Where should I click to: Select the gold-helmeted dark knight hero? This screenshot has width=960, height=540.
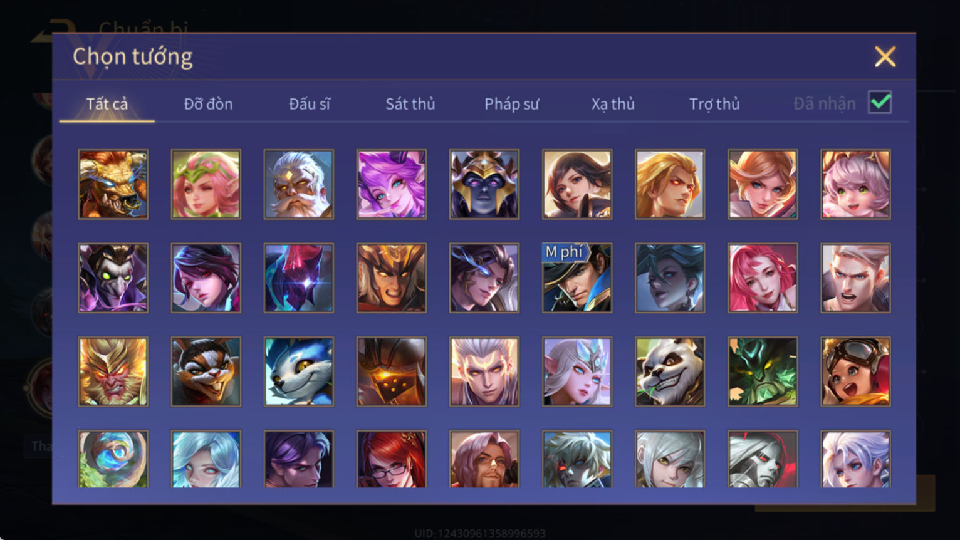click(484, 184)
